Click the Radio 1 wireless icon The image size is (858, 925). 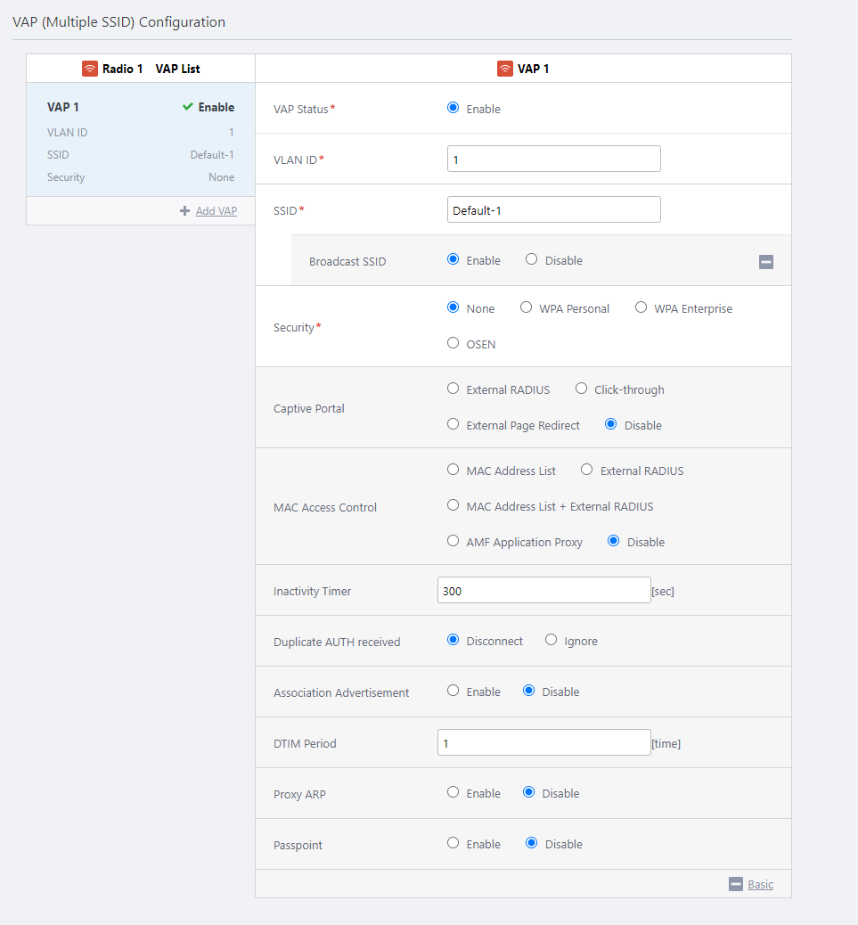click(90, 69)
